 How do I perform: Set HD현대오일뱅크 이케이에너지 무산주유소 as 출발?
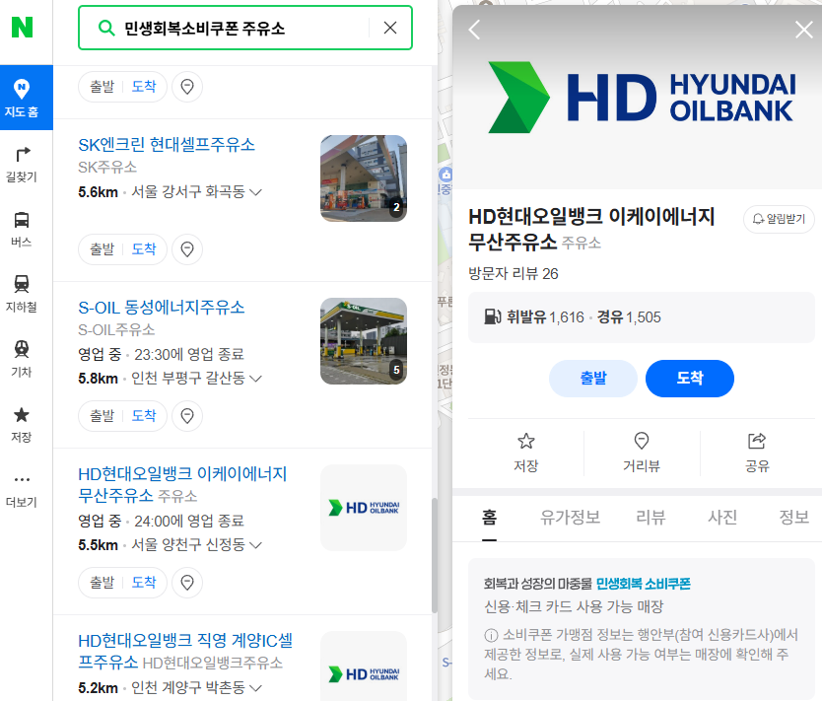tap(102, 583)
